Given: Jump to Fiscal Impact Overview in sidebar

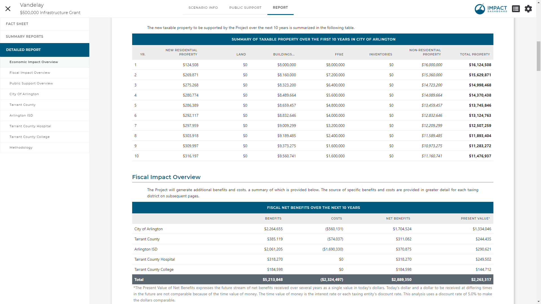Looking at the screenshot, I should [x=30, y=73].
